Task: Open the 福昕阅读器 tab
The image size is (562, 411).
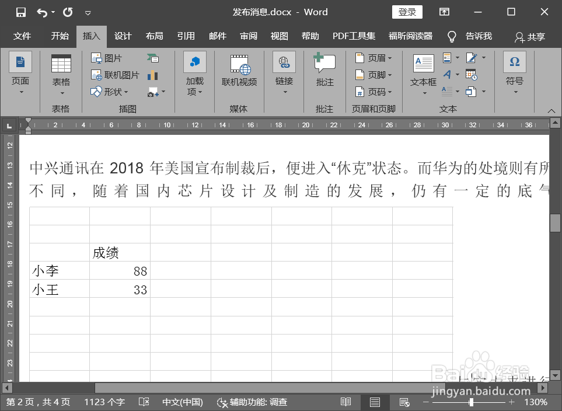Action: click(410, 36)
